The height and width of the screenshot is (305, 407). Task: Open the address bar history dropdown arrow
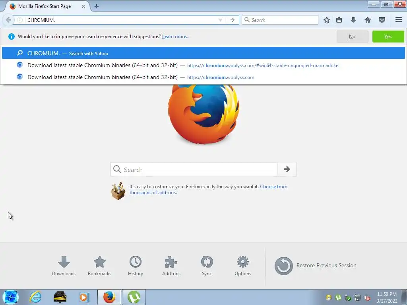(x=220, y=20)
